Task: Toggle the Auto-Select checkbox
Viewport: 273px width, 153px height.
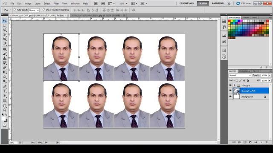Action: pos(15,10)
